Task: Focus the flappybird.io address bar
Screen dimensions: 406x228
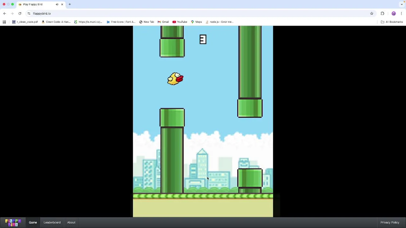Action: (x=200, y=13)
